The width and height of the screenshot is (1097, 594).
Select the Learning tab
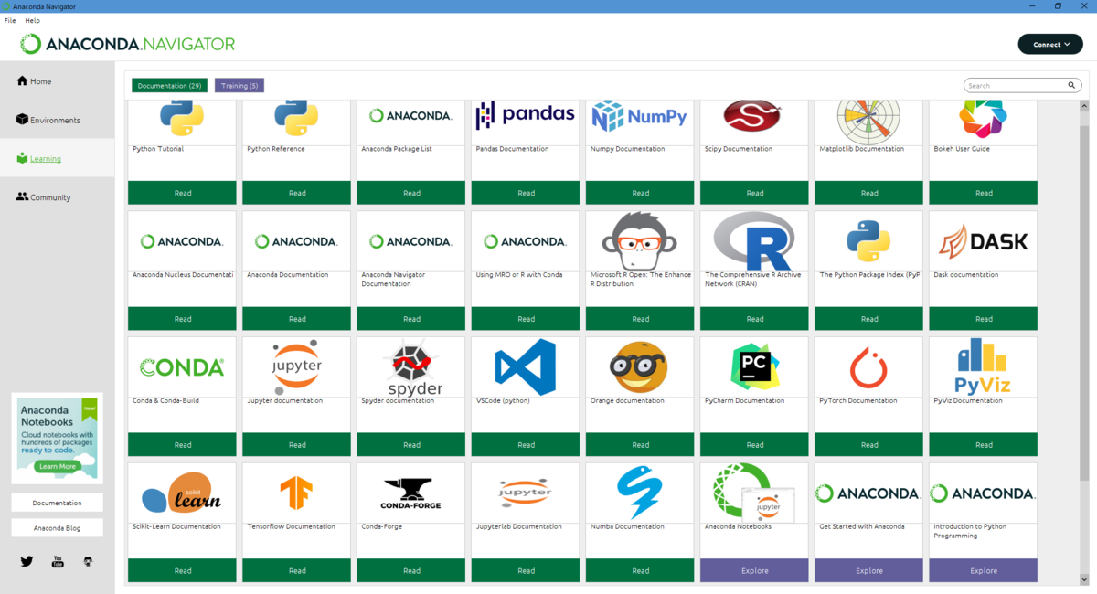58,158
